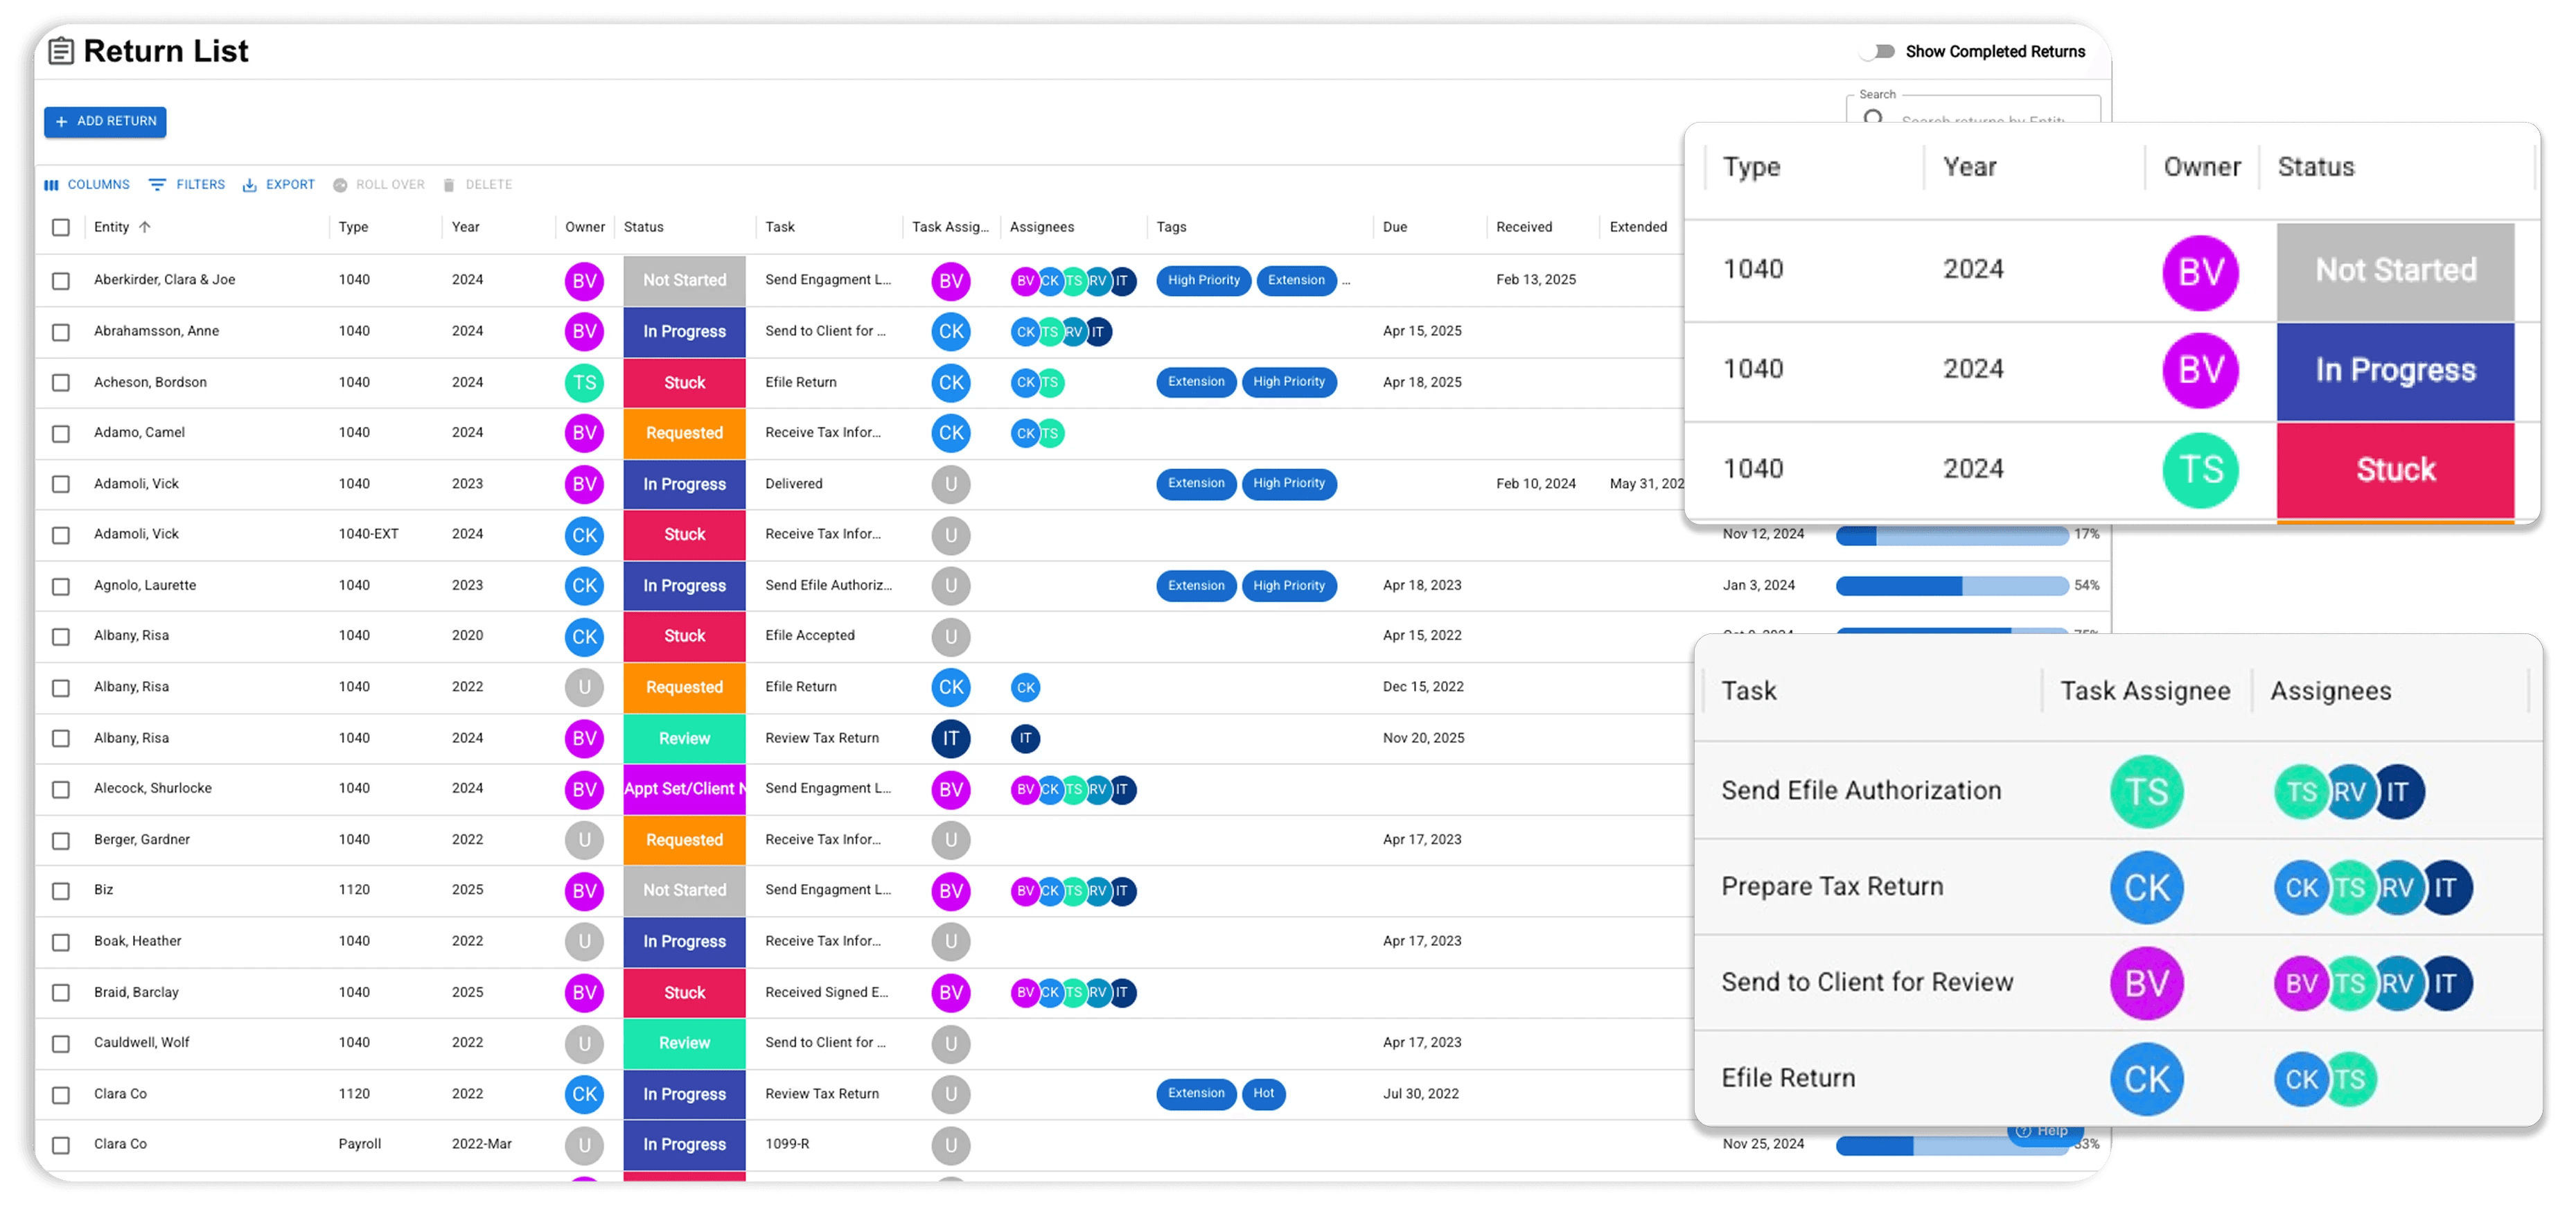Expand truncated tags on Aberkirder row
Screen dimensions: 2576x1223
coord(1347,281)
